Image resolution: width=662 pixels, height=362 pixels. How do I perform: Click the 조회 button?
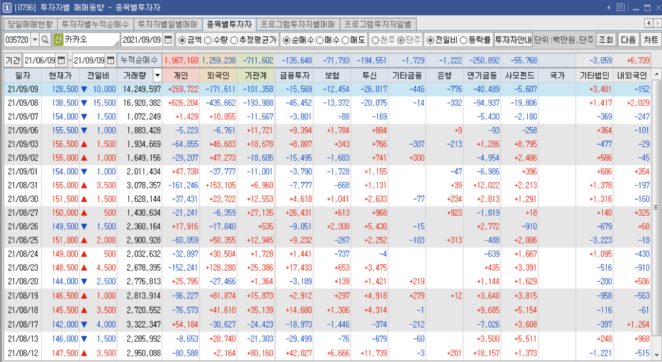(x=606, y=39)
